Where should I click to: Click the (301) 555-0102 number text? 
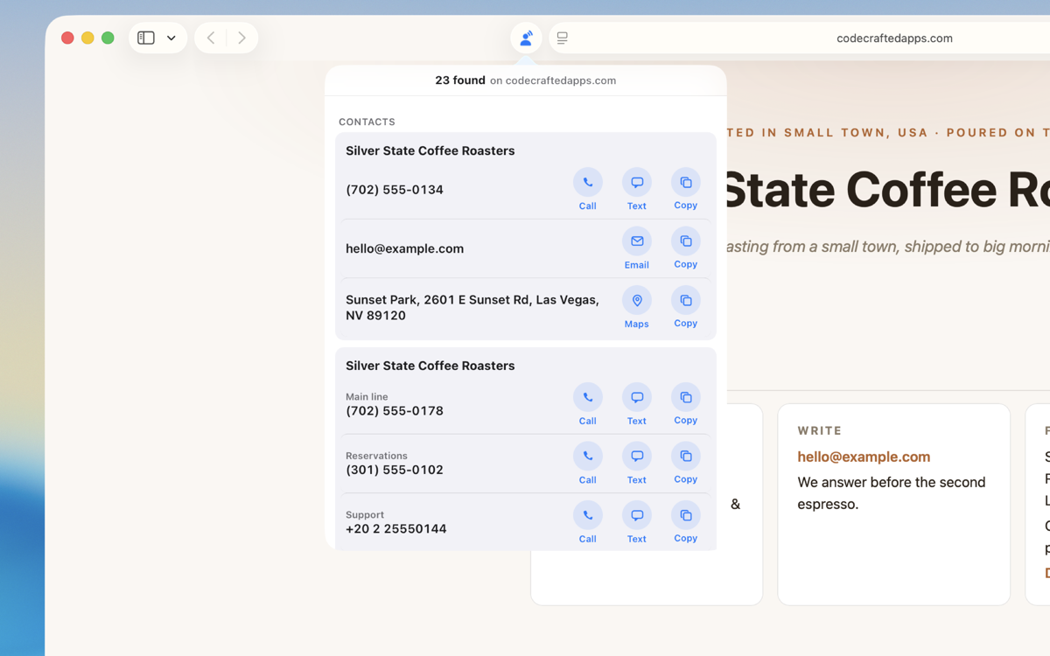click(395, 470)
